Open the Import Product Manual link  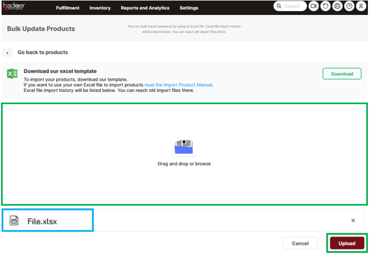click(x=178, y=85)
